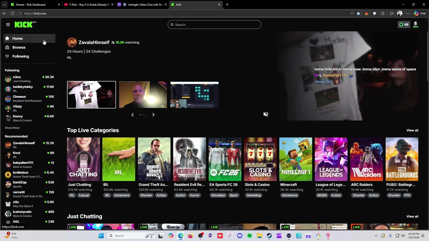The image size is (429, 241).
Task: Click IRL category under featured stream title
Action: point(69,58)
